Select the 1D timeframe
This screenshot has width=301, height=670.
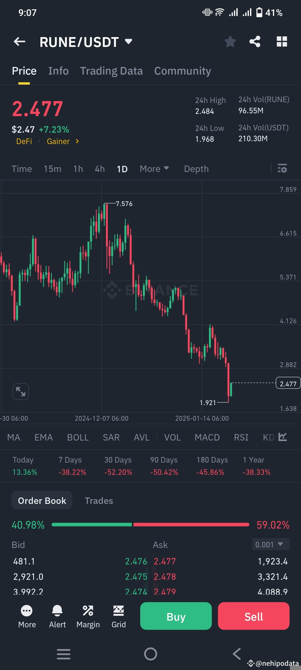122,169
